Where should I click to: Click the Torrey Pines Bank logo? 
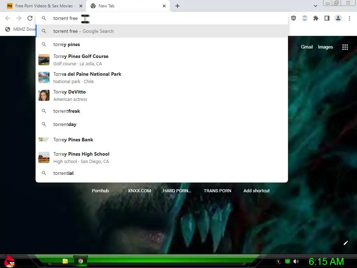coord(44,140)
